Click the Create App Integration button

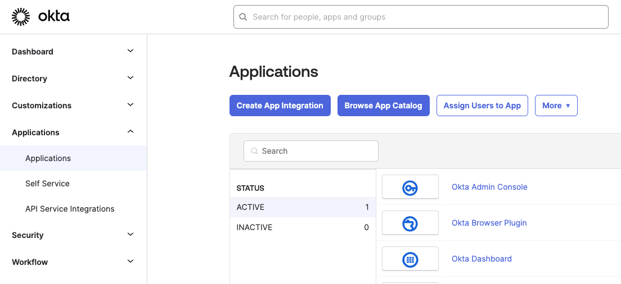(280, 106)
